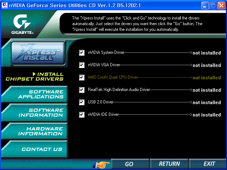Click 'not installed' status of USB 2.0 Driver
This screenshot has width=227, height=170.
coord(207,102)
